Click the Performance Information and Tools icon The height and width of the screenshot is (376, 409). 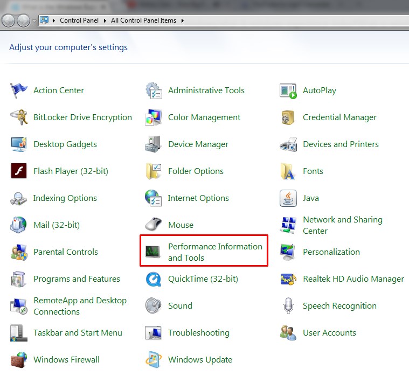click(153, 252)
